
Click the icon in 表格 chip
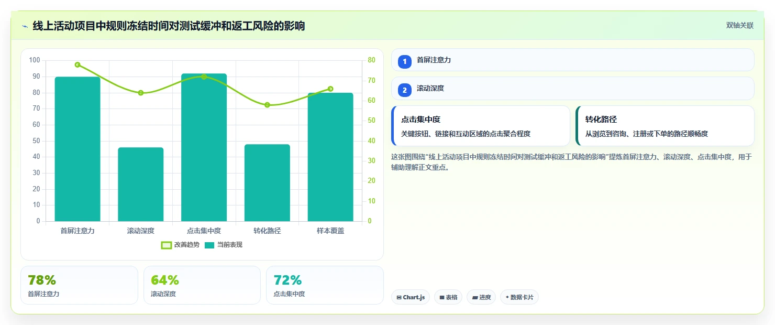coord(442,297)
